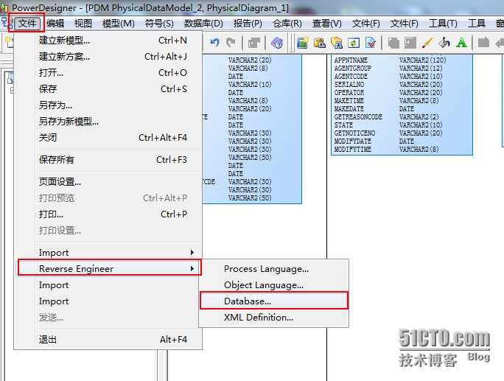Click the MODIFYTIME column row
This screenshot has height=381, width=504.
(x=402, y=149)
